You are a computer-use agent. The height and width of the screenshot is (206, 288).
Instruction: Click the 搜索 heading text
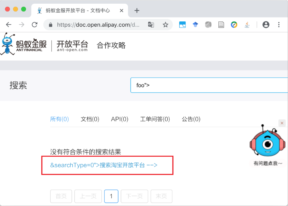(x=18, y=85)
